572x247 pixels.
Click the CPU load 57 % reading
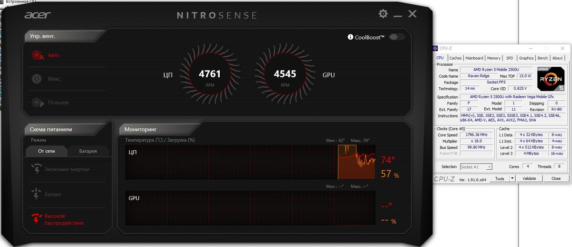pos(390,175)
